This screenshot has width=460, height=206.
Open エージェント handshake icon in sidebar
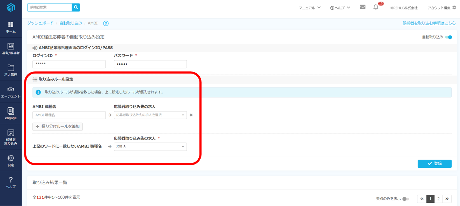click(x=11, y=92)
